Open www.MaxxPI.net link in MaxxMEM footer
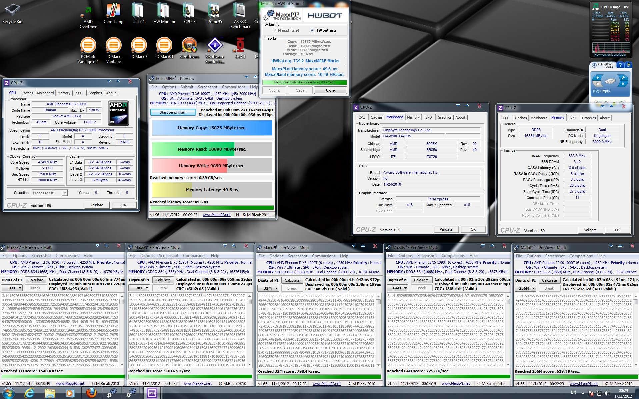Image resolution: width=639 pixels, height=399 pixels. point(216,215)
